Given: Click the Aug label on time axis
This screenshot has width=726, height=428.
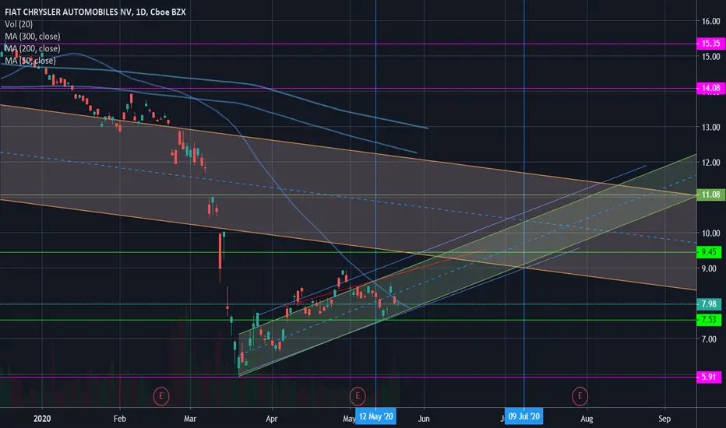Looking at the screenshot, I should tap(587, 419).
